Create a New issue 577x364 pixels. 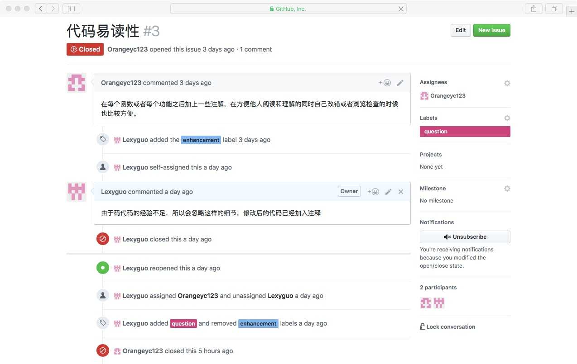click(x=492, y=30)
